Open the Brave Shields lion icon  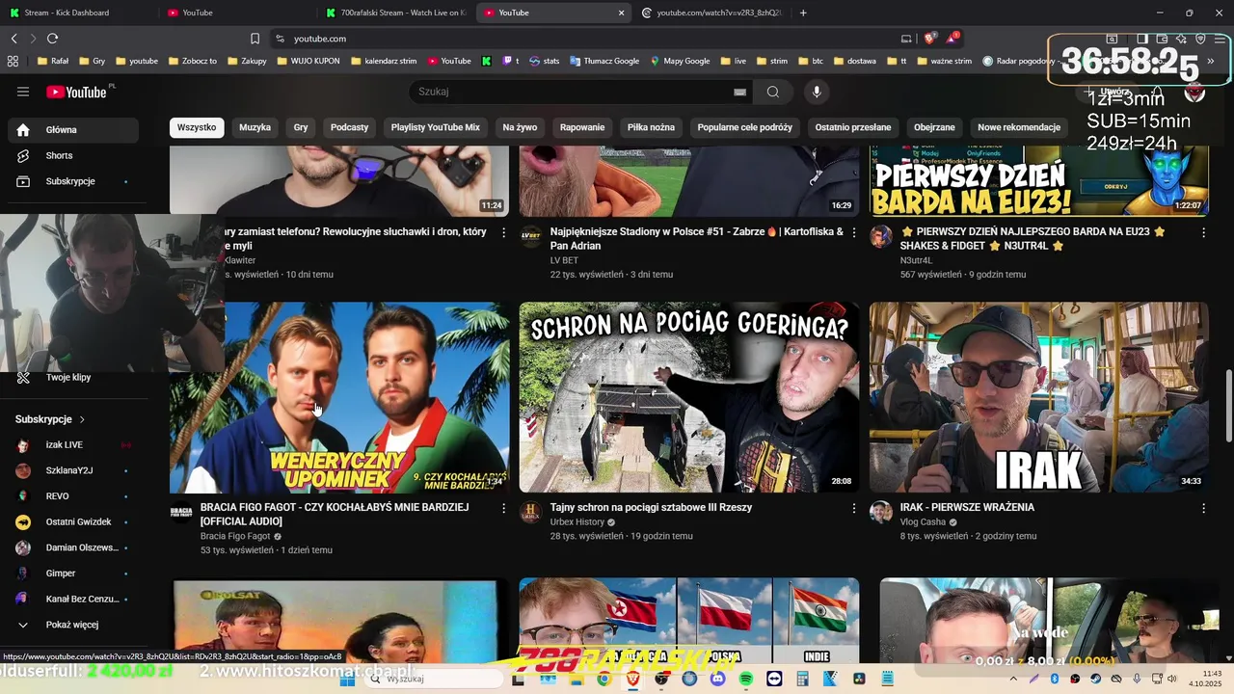pyautogui.click(x=929, y=39)
